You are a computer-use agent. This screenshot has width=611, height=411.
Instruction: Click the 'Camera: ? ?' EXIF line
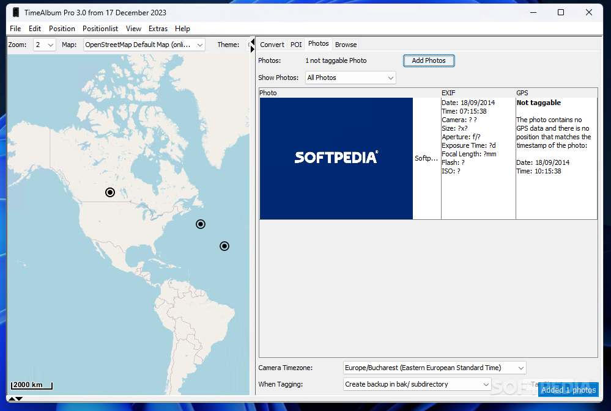tap(459, 120)
